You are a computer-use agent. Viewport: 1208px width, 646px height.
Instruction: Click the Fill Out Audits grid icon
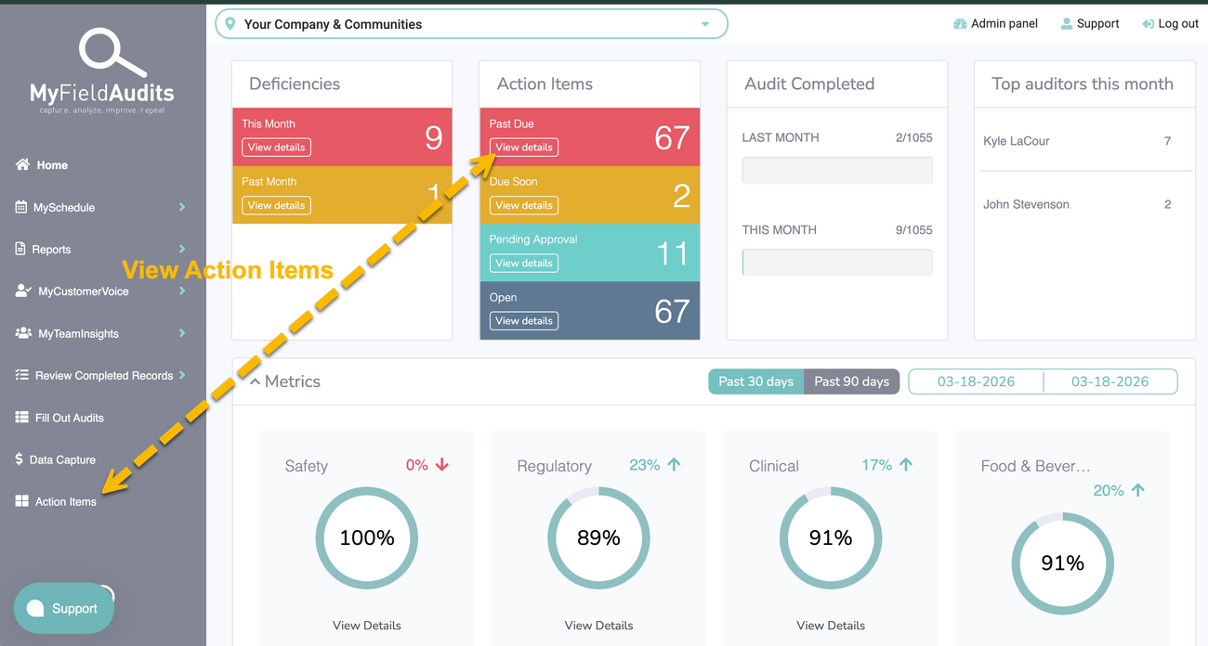click(x=21, y=418)
